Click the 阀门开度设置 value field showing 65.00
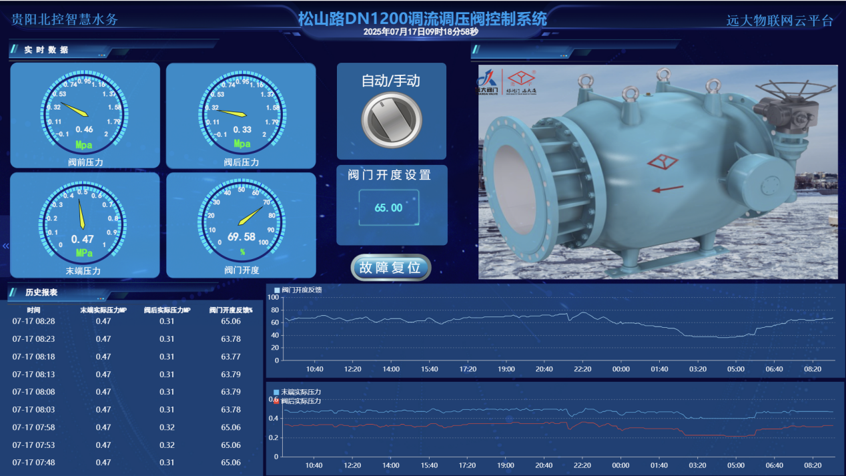The image size is (846, 476). (390, 207)
